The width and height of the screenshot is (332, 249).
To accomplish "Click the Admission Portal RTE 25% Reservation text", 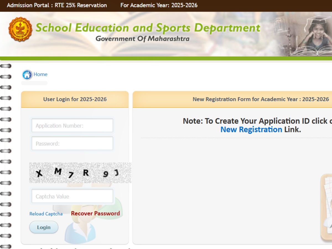I will pos(57,5).
